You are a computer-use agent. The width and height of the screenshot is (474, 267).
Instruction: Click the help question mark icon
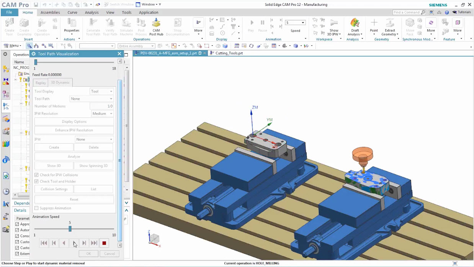tap(447, 12)
